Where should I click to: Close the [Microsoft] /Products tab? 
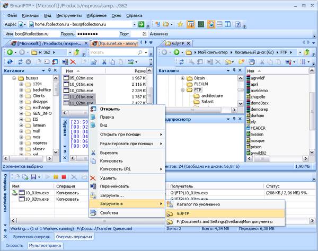coord(86,43)
